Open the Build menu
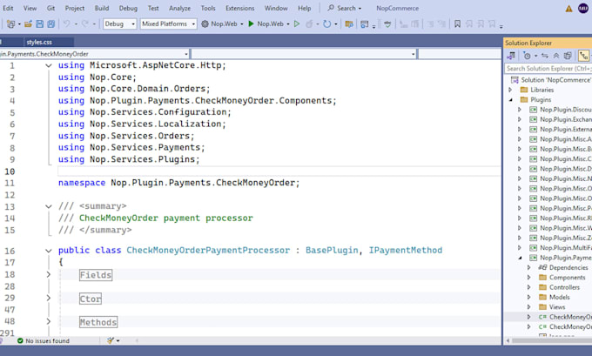The image size is (592, 356). click(x=102, y=8)
